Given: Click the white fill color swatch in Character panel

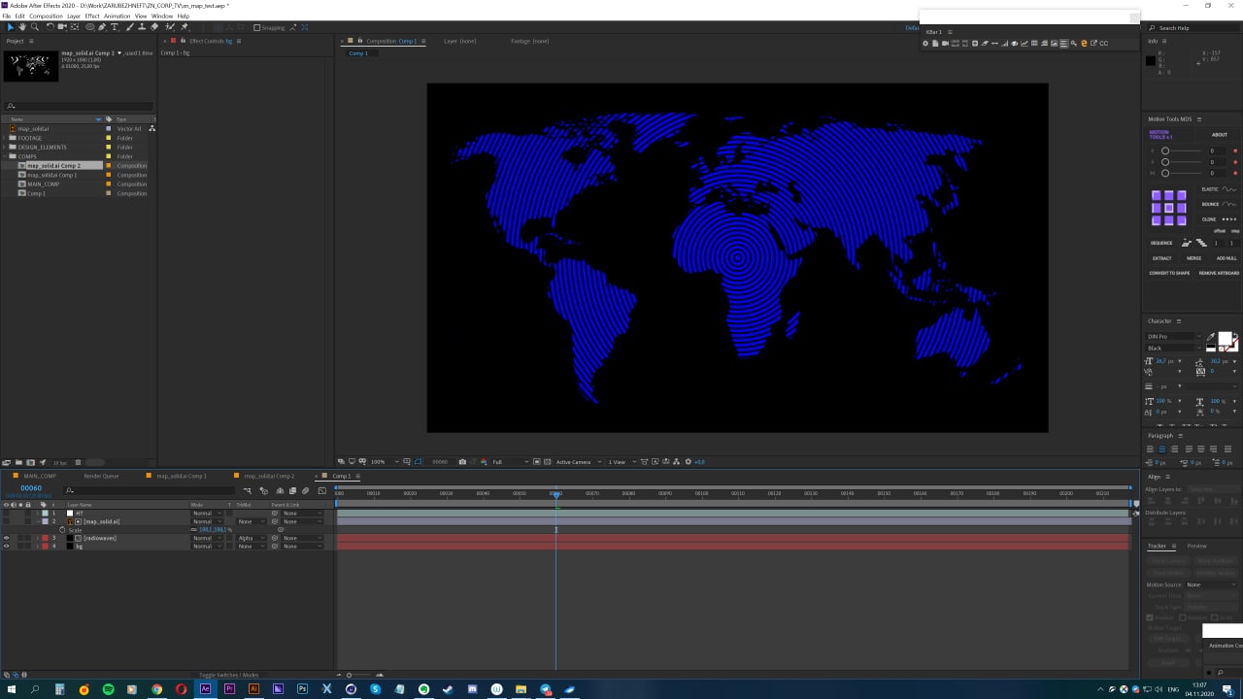Looking at the screenshot, I should [x=1226, y=337].
